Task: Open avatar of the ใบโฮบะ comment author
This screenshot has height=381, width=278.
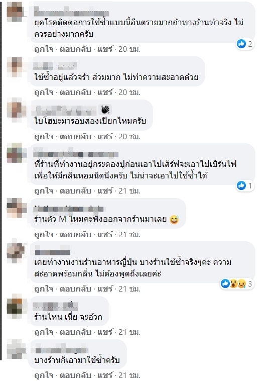Action: point(15,110)
